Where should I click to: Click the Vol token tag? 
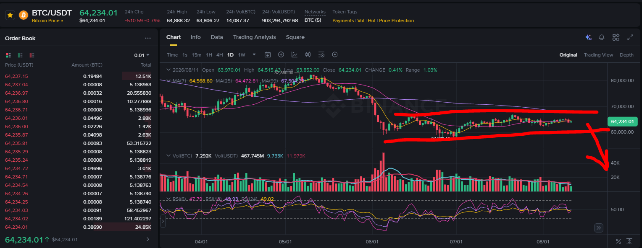[361, 21]
